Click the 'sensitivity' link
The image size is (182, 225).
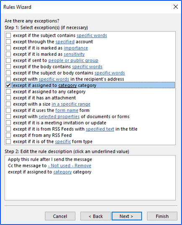click(74, 54)
